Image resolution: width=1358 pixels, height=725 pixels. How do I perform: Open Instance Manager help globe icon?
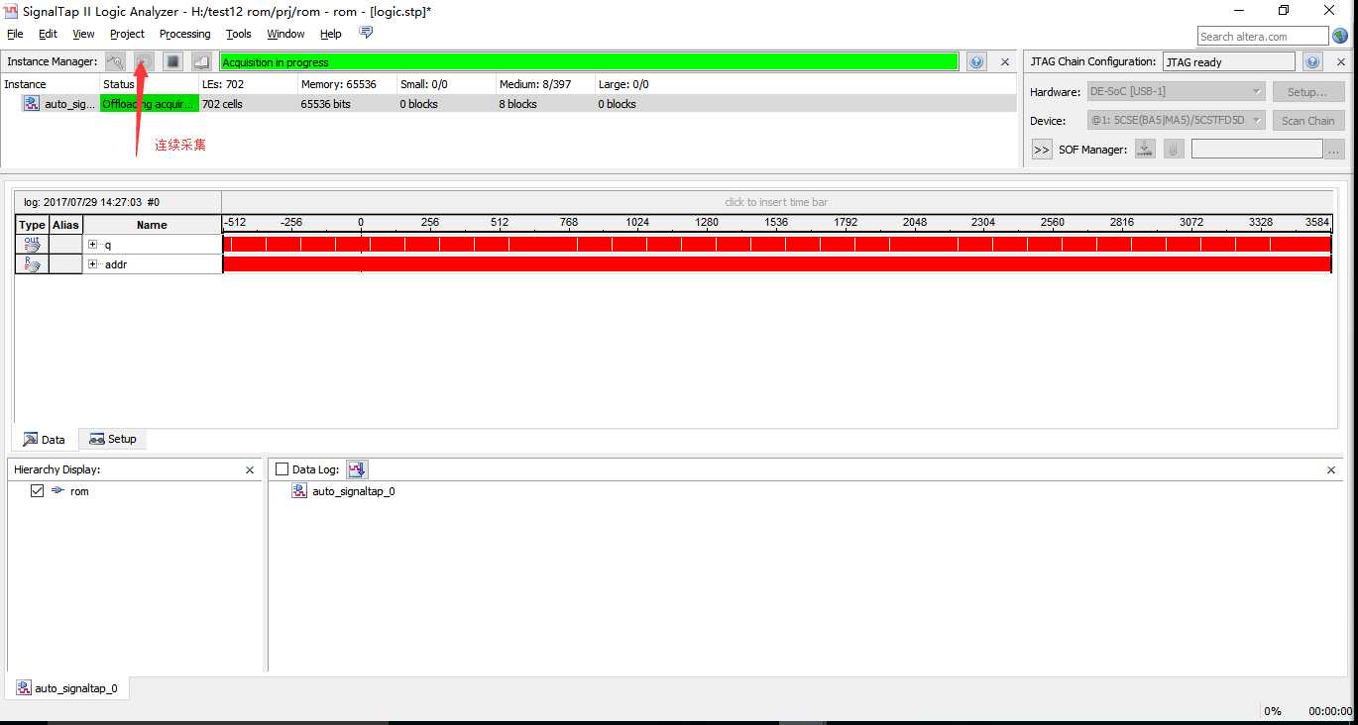coord(976,61)
